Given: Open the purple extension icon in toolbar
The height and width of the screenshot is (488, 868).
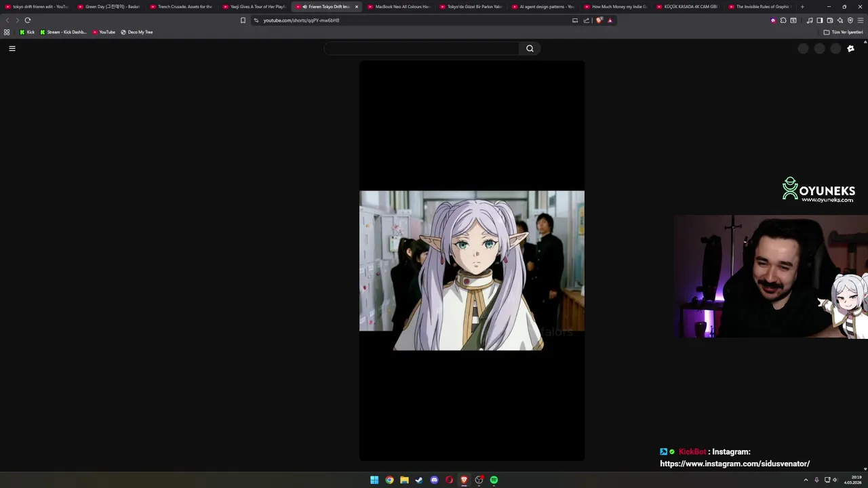Looking at the screenshot, I should [x=773, y=20].
